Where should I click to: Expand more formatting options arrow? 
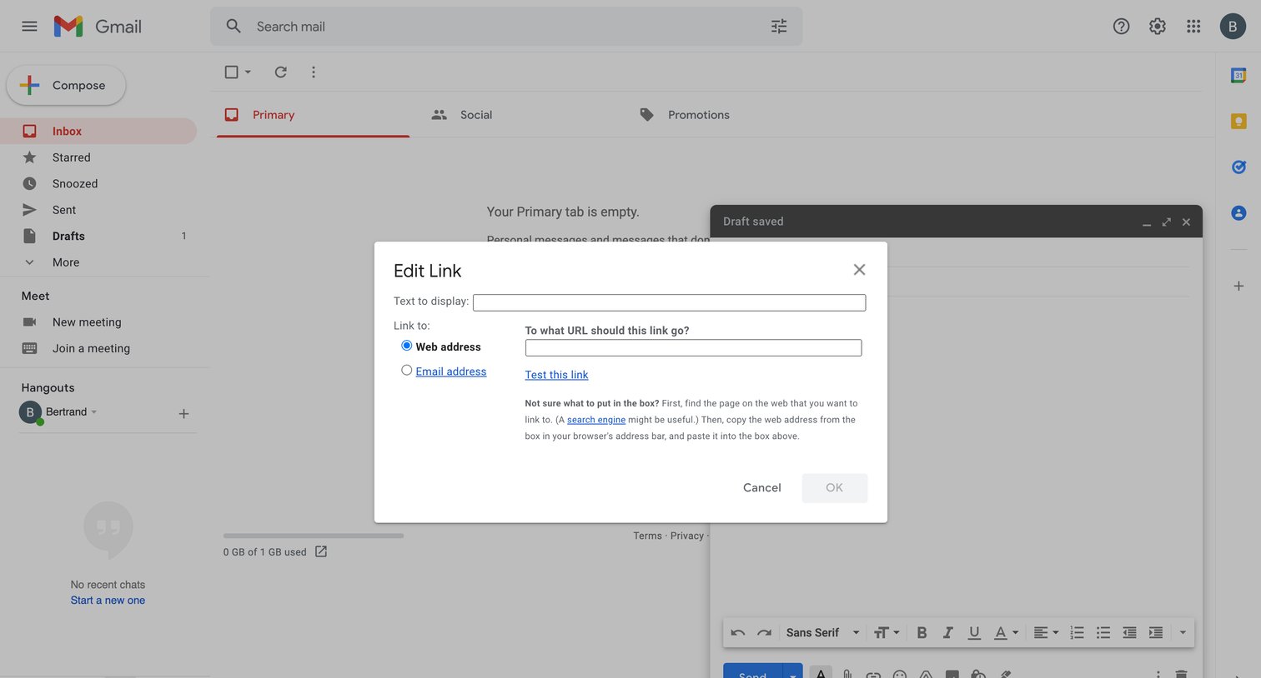(1183, 632)
